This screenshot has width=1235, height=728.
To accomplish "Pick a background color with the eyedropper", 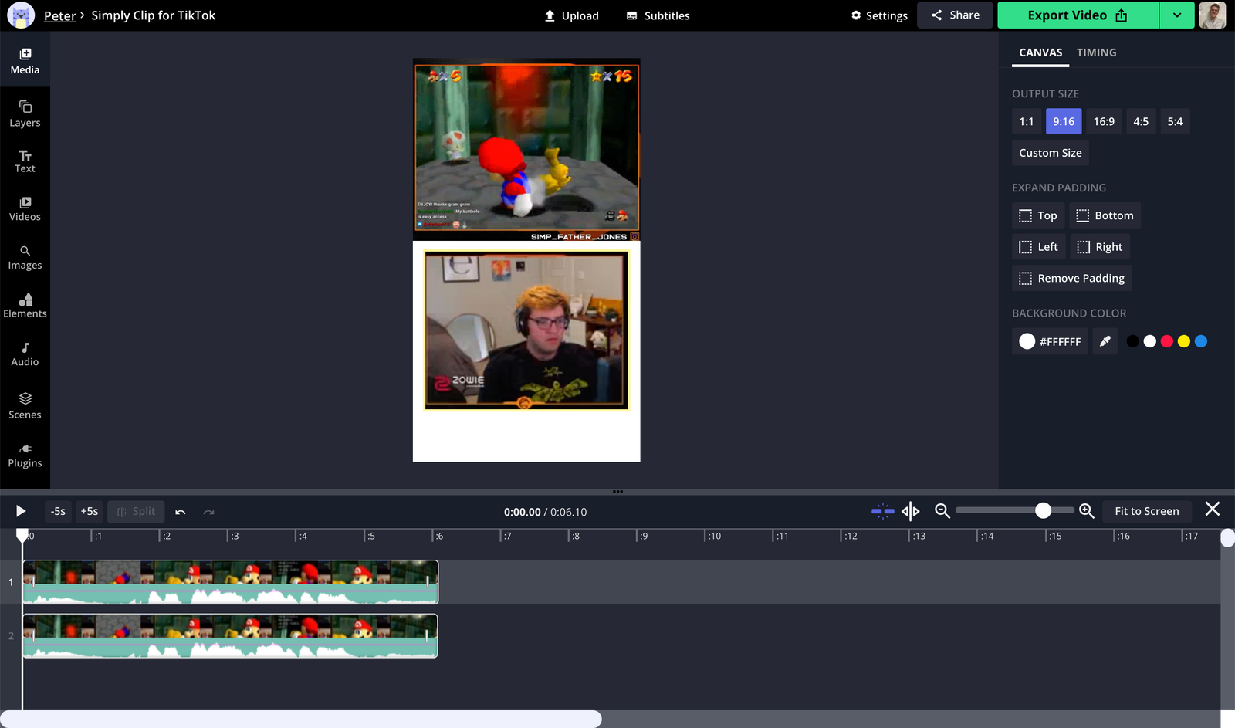I will coord(1105,340).
